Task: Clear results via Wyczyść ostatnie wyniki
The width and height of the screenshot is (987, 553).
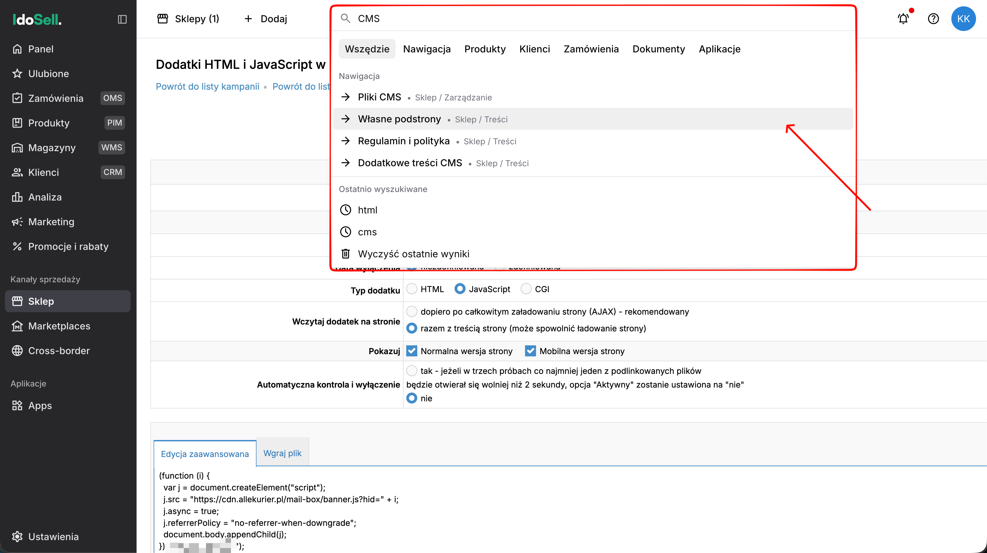Action: 593,254
